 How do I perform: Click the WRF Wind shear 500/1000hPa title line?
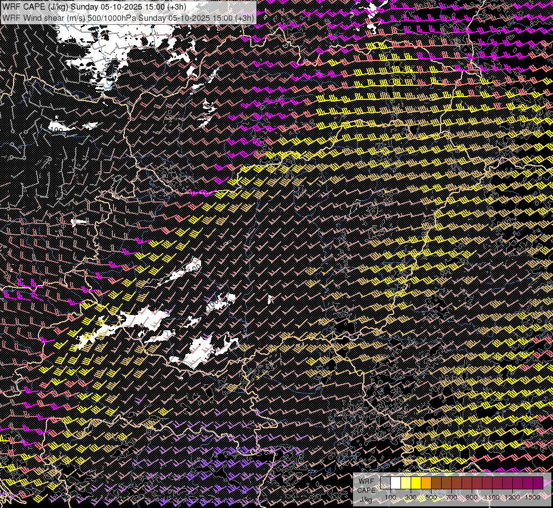pyautogui.click(x=128, y=17)
